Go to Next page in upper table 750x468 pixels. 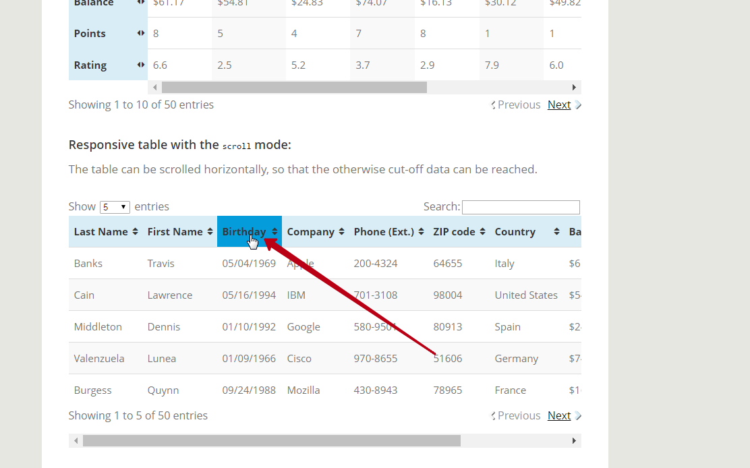(x=559, y=105)
